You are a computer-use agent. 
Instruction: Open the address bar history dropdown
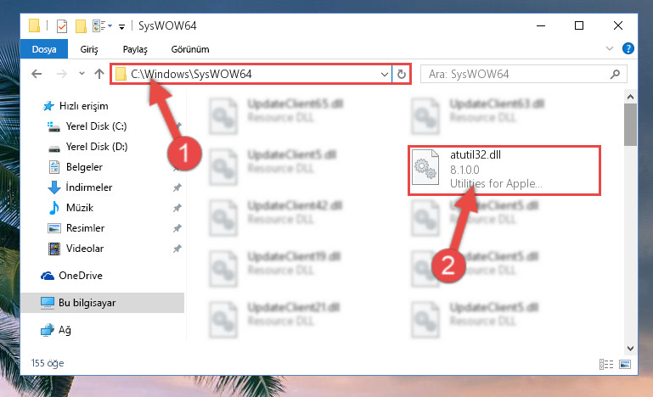coord(384,74)
